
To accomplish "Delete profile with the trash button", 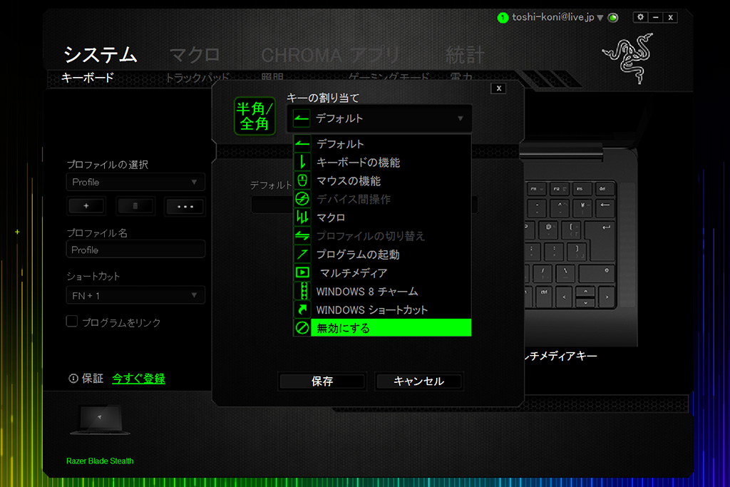I will tap(135, 206).
